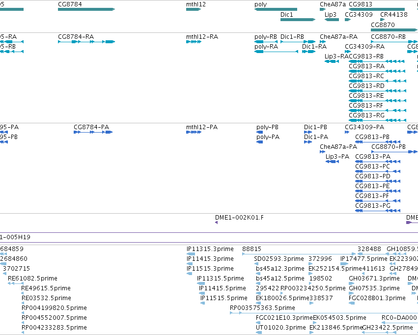Click the CG9813-PF protein label
418x335 pixels.
372,196
